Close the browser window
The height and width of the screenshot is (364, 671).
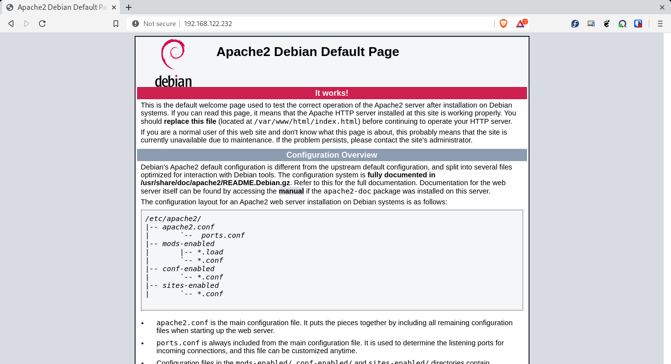coord(662,7)
